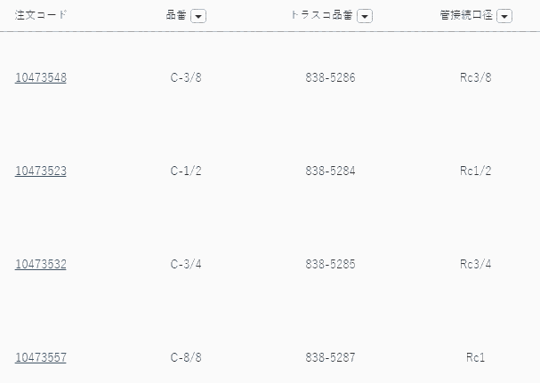Click the 品番 column header text
The height and width of the screenshot is (383, 540).
[x=176, y=15]
